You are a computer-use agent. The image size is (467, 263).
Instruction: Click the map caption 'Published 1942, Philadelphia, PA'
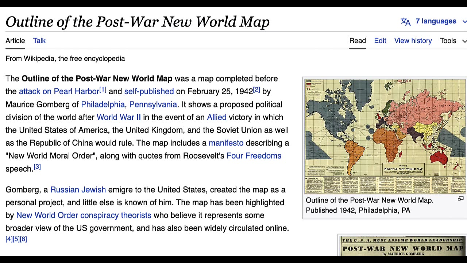358,210
